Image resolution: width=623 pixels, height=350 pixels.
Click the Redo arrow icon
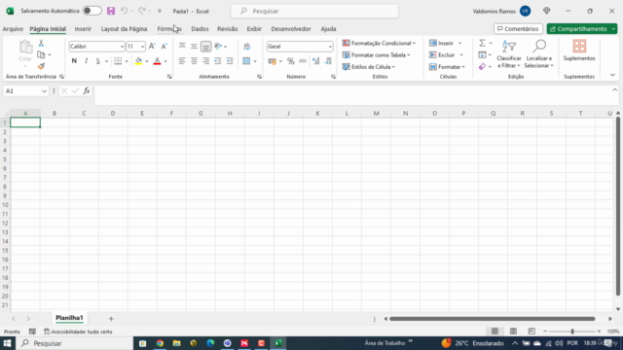142,11
